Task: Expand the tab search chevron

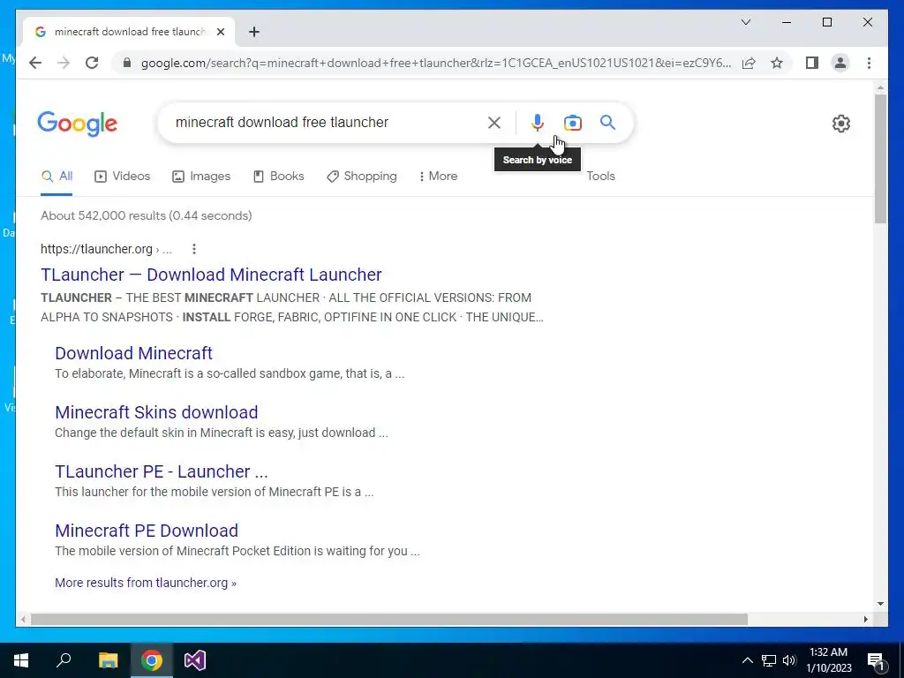Action: 745,22
